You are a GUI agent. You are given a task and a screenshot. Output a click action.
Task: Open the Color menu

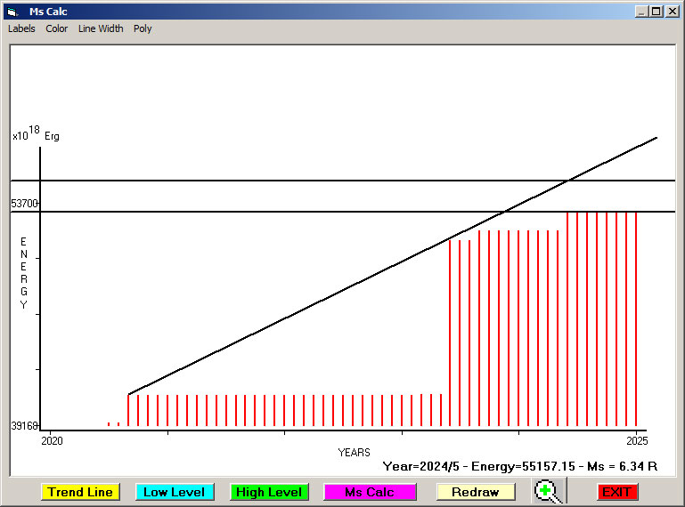coord(57,28)
